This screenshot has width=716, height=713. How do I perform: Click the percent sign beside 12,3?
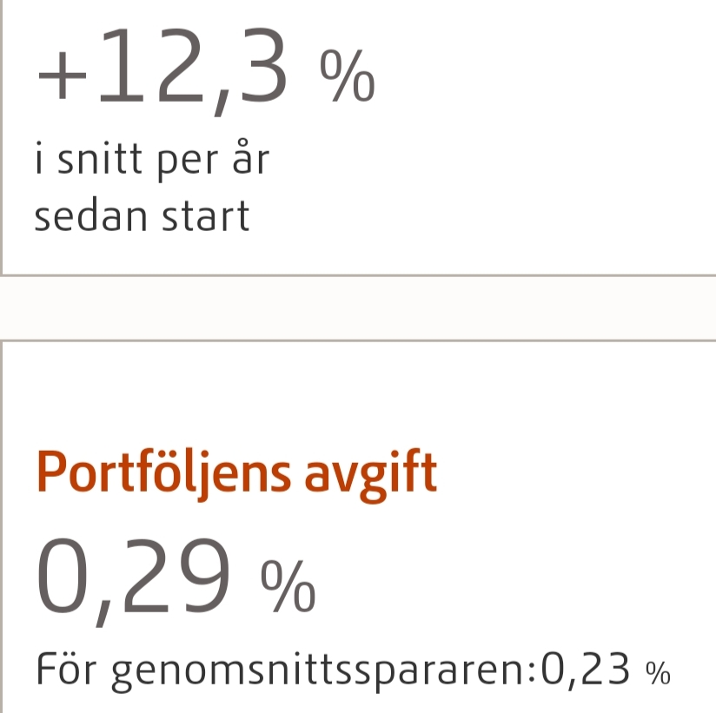[x=348, y=76]
